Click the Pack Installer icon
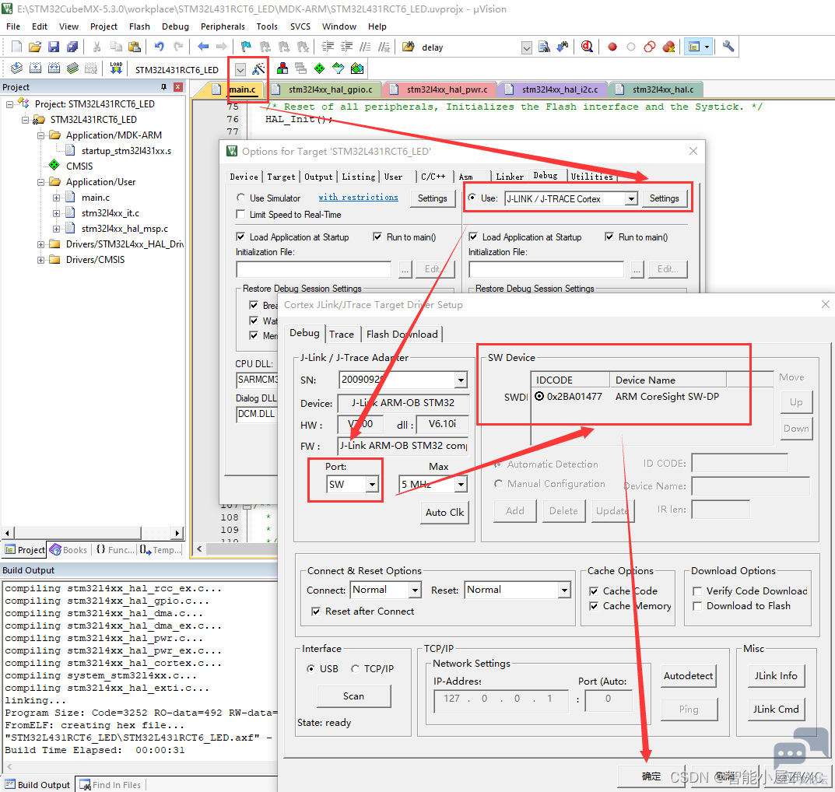The image size is (835, 792). pos(357,68)
